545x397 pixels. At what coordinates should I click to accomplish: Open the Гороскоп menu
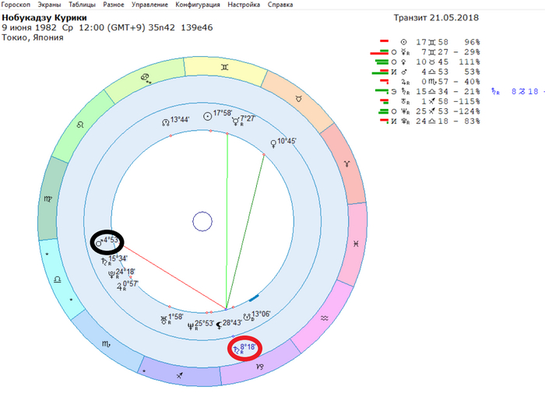pyautogui.click(x=16, y=5)
